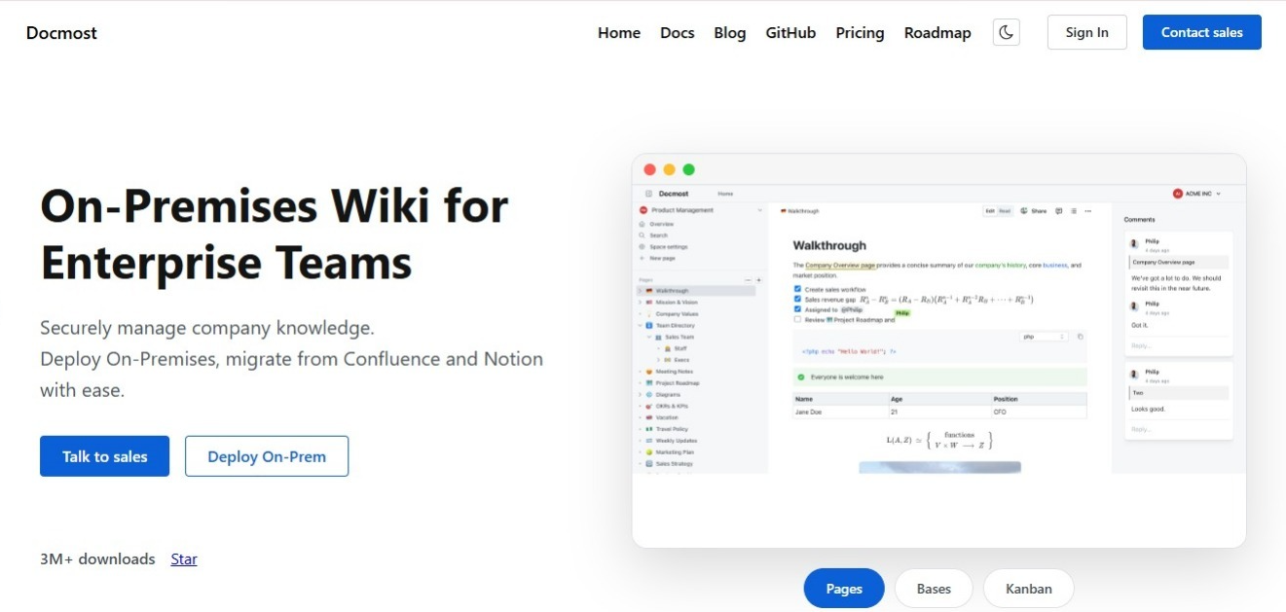
Task: Click the New page plus icon in sidebar
Action: (642, 258)
